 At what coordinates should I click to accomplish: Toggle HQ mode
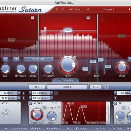click(69, 128)
